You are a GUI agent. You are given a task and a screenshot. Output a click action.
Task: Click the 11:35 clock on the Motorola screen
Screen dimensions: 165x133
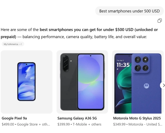pyautogui.click(x=123, y=65)
